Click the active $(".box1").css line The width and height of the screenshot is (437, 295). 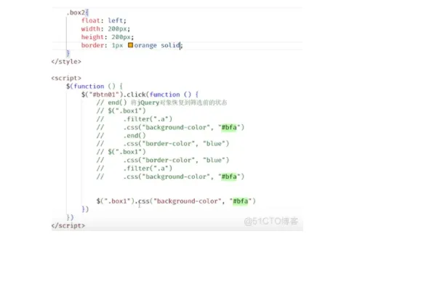(x=176, y=201)
